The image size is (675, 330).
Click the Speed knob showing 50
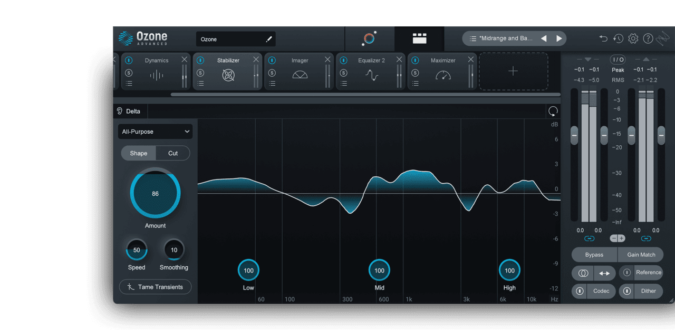pyautogui.click(x=137, y=250)
